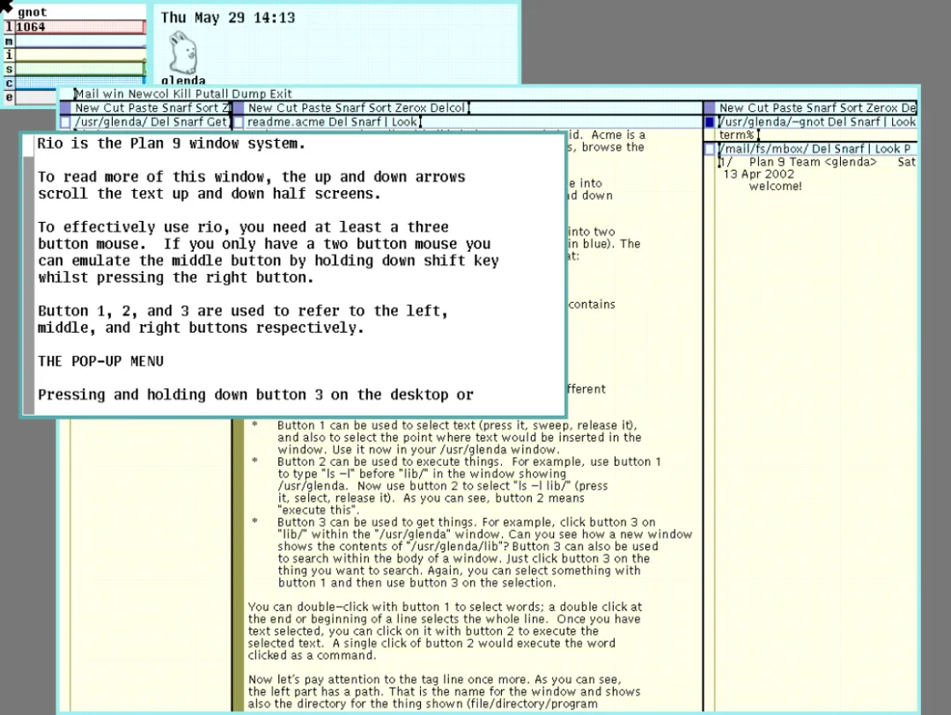Click Get in the /usr/glenda/ window tag

[217, 122]
